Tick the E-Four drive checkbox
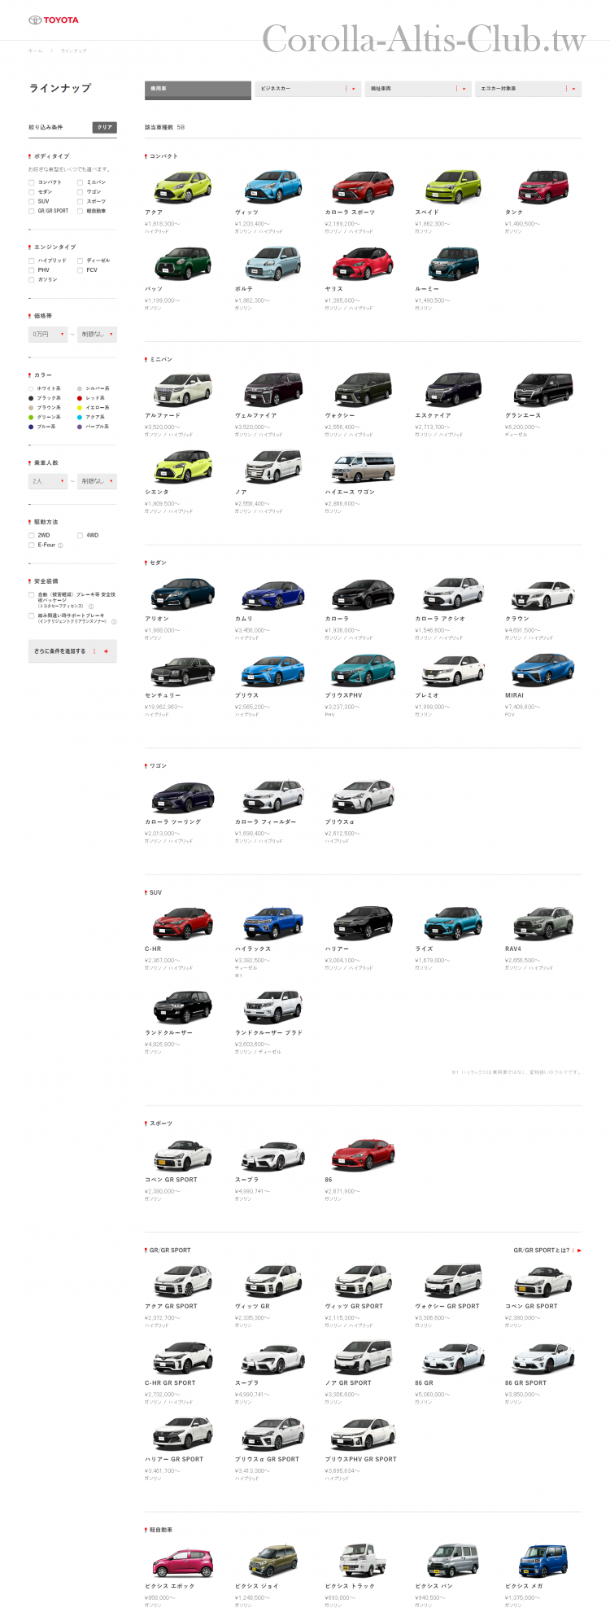Image resolution: width=610 pixels, height=1621 pixels. (32, 545)
